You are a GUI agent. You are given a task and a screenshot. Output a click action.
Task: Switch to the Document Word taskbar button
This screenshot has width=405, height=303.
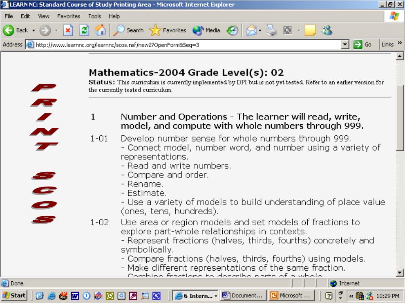click(x=243, y=296)
